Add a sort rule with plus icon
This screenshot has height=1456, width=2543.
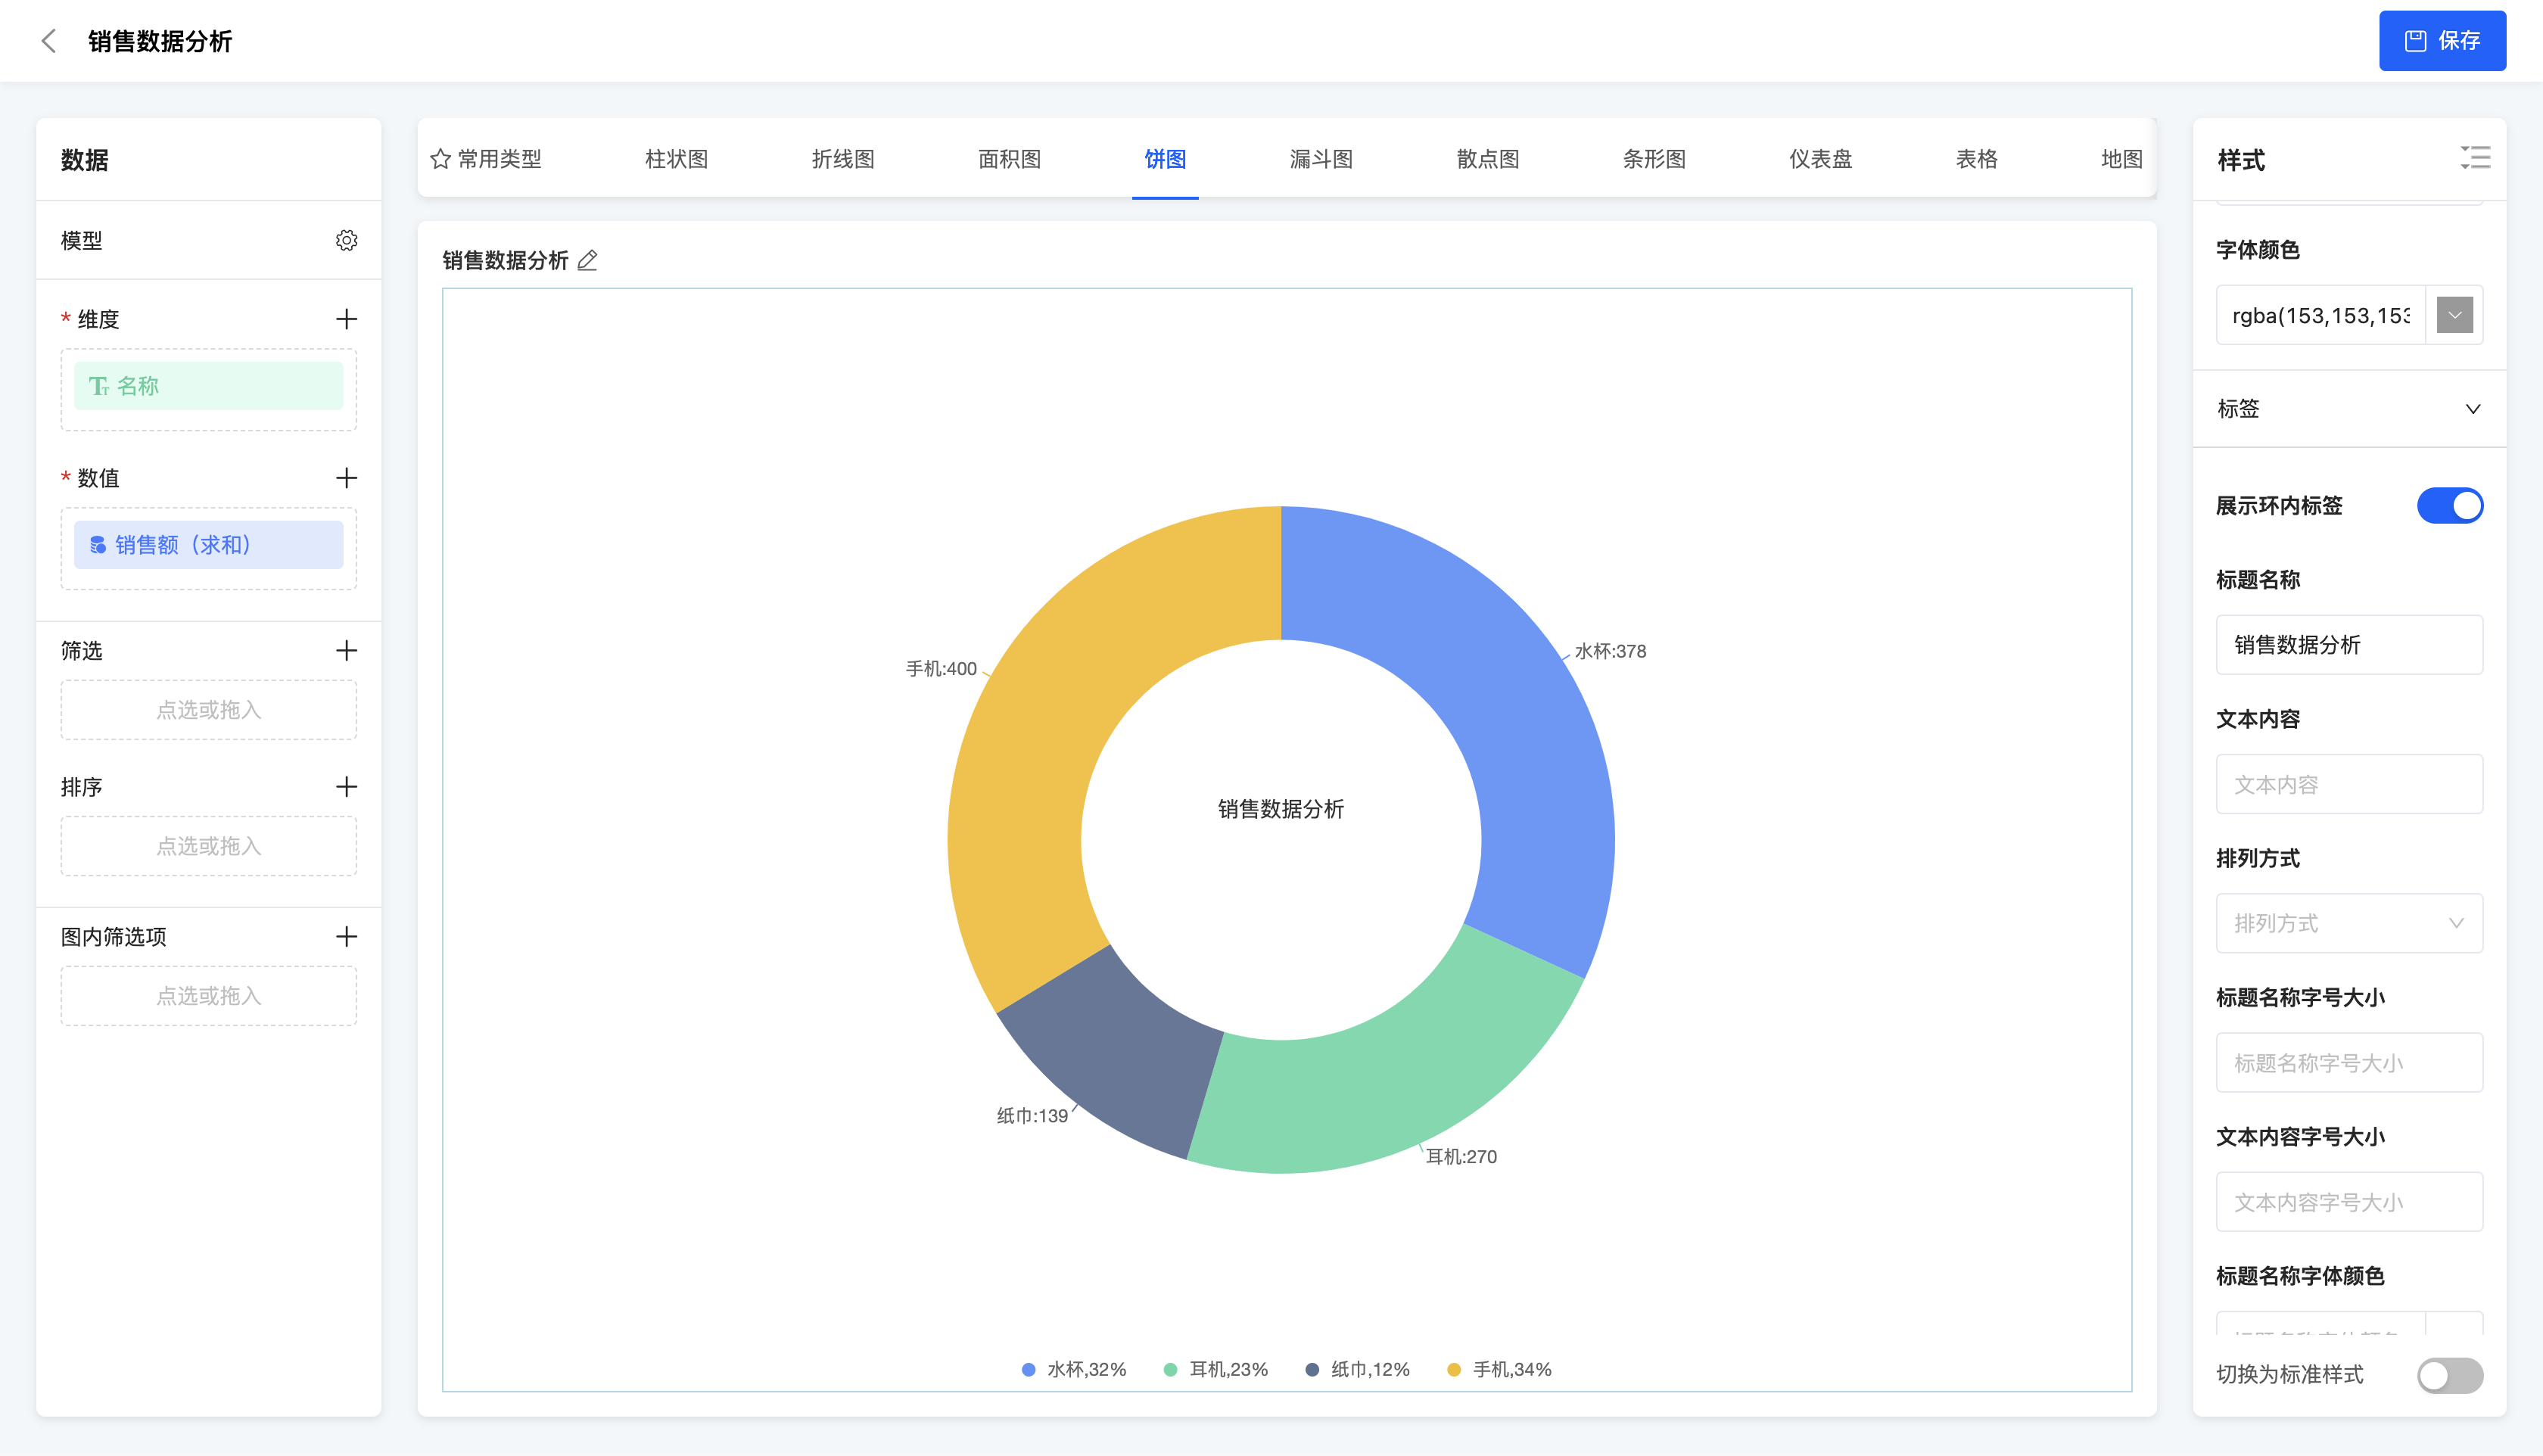pos(346,787)
